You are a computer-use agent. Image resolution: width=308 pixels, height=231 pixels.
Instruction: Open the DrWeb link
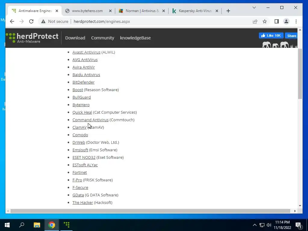coord(79,142)
